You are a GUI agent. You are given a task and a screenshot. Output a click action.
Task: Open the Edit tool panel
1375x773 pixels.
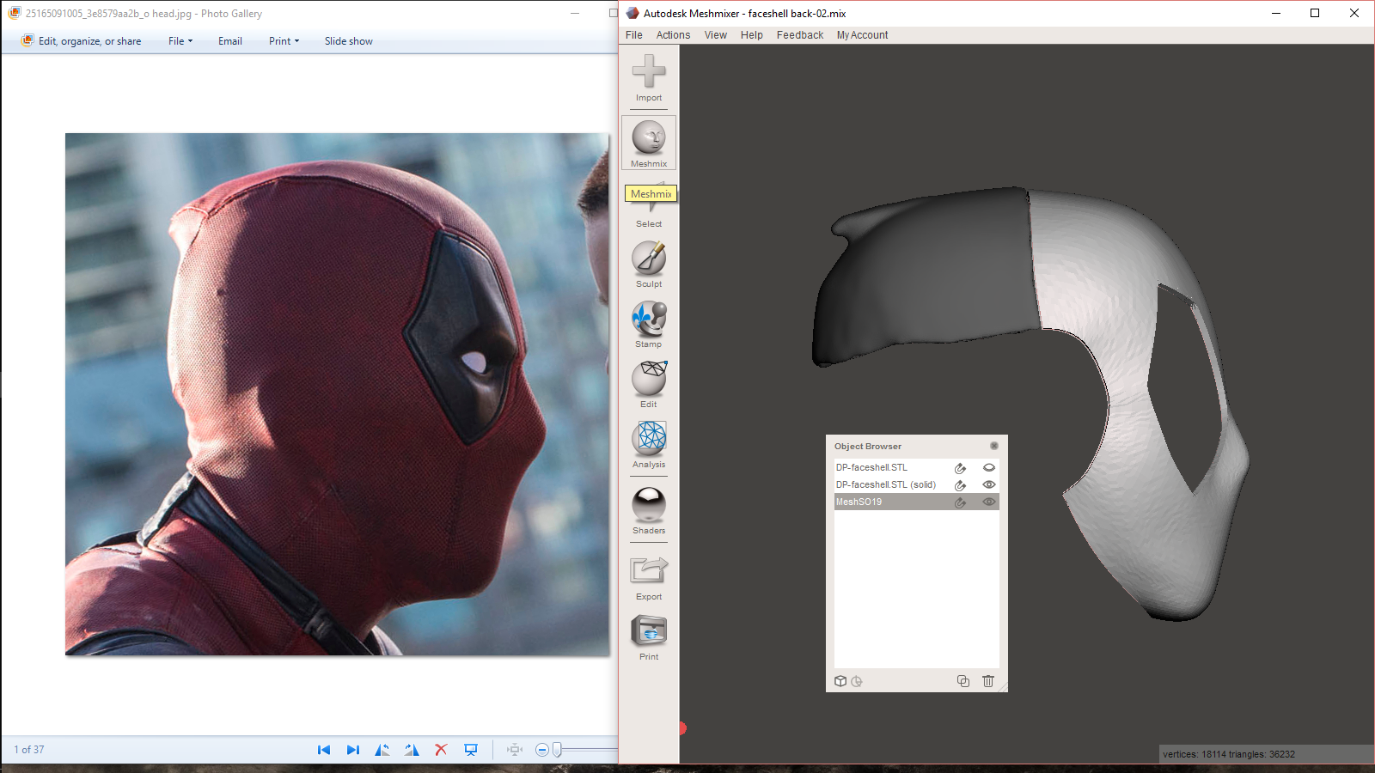coord(649,385)
